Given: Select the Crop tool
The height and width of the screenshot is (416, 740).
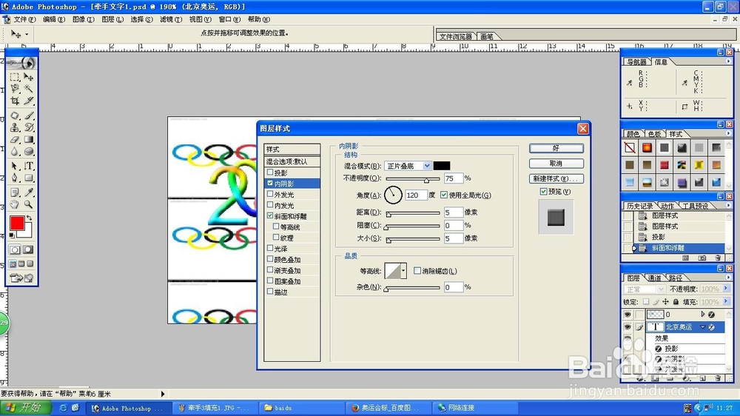Looking at the screenshot, I should tap(15, 101).
